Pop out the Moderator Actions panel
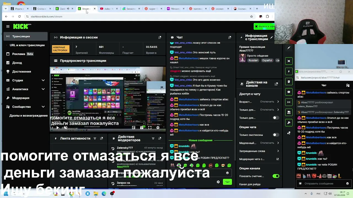This screenshot has height=198, width=353. click(x=160, y=138)
